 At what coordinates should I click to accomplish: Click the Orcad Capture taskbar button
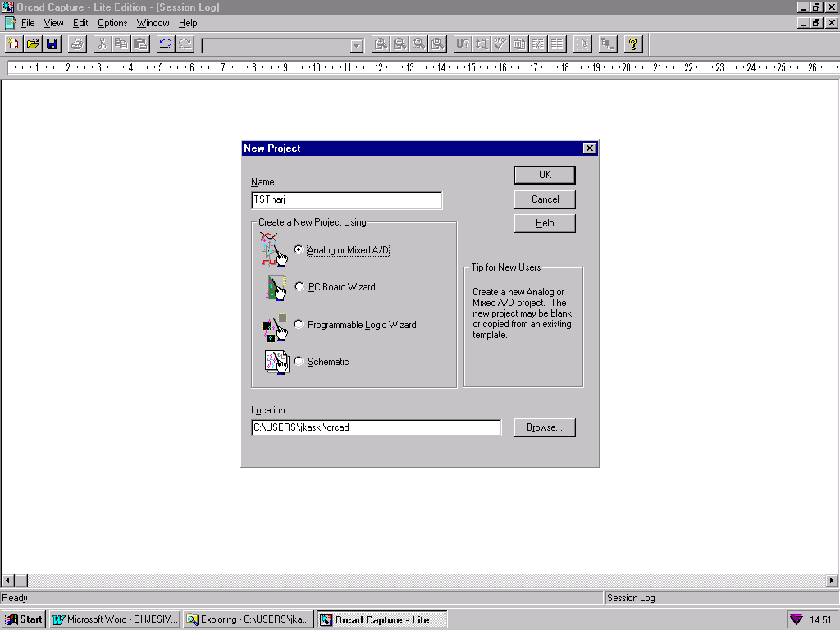[382, 619]
